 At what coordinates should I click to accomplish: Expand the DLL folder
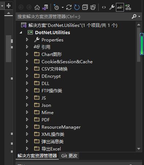27,83
